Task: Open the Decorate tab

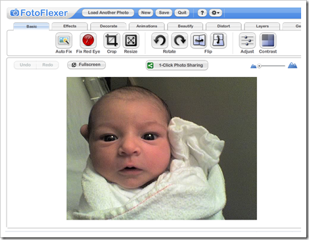Action: [x=108, y=26]
